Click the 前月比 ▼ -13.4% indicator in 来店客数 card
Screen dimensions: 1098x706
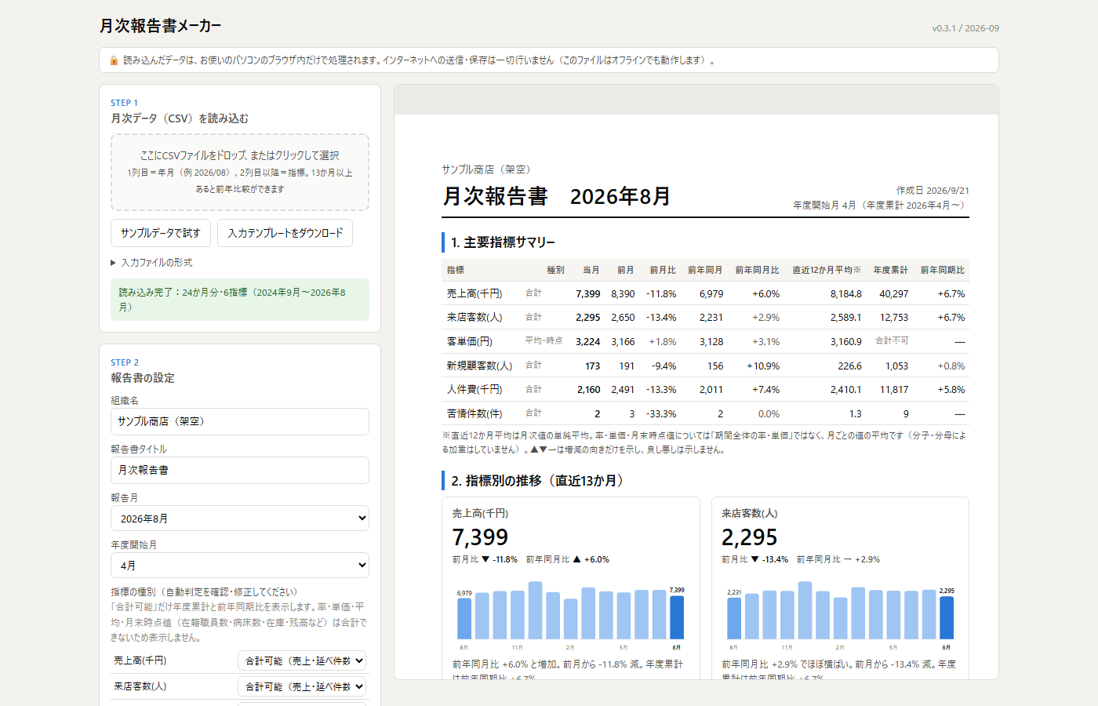click(x=754, y=559)
